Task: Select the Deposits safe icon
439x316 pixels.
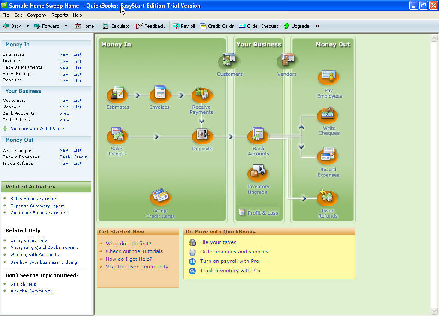Action: (202, 136)
